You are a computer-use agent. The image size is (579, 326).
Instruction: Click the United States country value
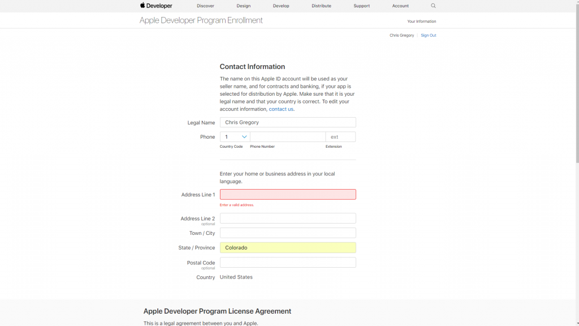[x=236, y=277]
